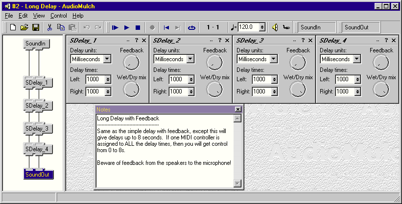The image size is (402, 204).
Task: Click the tempo field showing 120.0
Action: 248,27
